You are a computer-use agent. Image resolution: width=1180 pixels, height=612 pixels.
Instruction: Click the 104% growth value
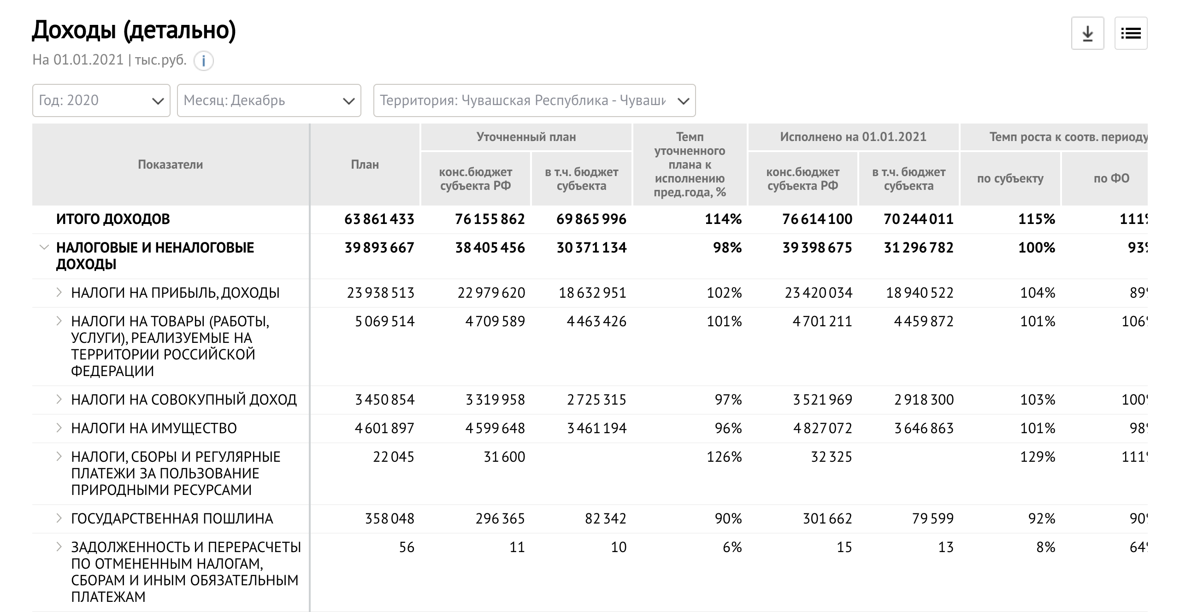1038,293
